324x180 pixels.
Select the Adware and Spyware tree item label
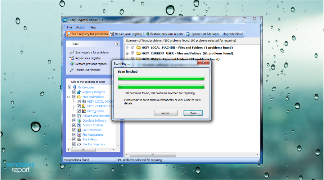click(96, 116)
